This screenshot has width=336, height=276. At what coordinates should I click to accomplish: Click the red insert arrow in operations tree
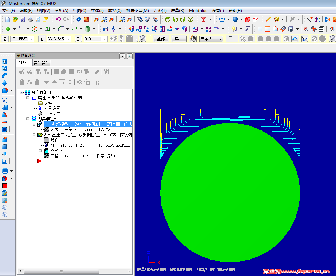pyautogui.click(x=40, y=161)
